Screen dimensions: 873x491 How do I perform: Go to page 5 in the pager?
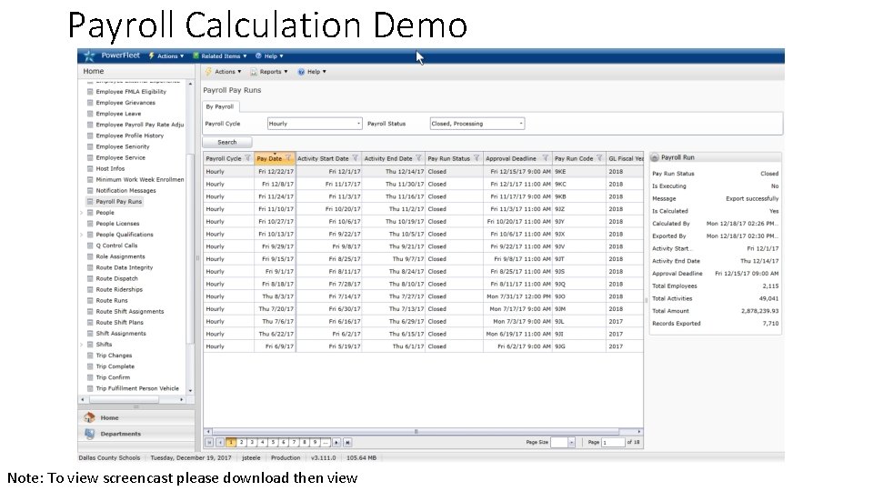(x=273, y=443)
